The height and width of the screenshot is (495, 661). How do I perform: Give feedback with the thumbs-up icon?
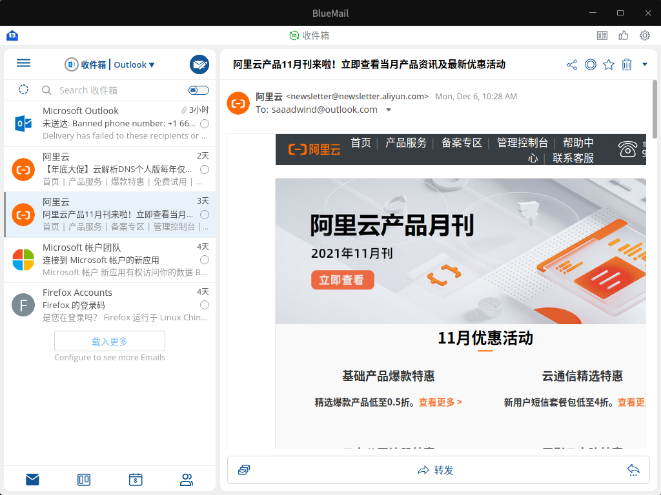click(x=623, y=35)
